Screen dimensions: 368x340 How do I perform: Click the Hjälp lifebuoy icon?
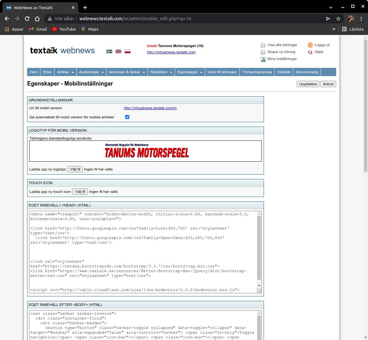pos(310,52)
